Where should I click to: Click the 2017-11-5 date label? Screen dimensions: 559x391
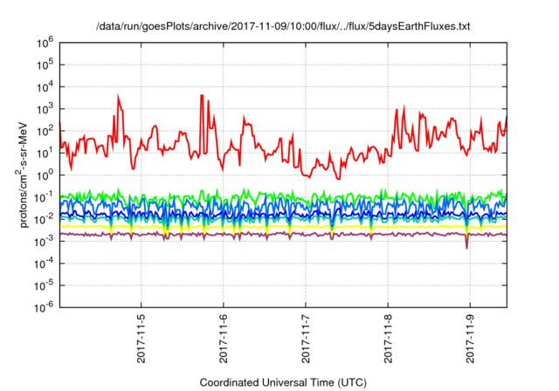tap(141, 339)
